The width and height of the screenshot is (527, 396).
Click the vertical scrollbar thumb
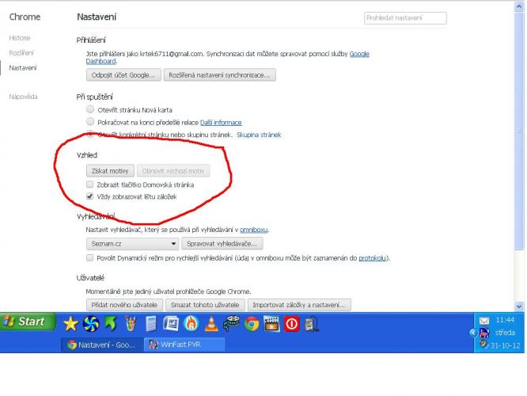[x=519, y=131]
